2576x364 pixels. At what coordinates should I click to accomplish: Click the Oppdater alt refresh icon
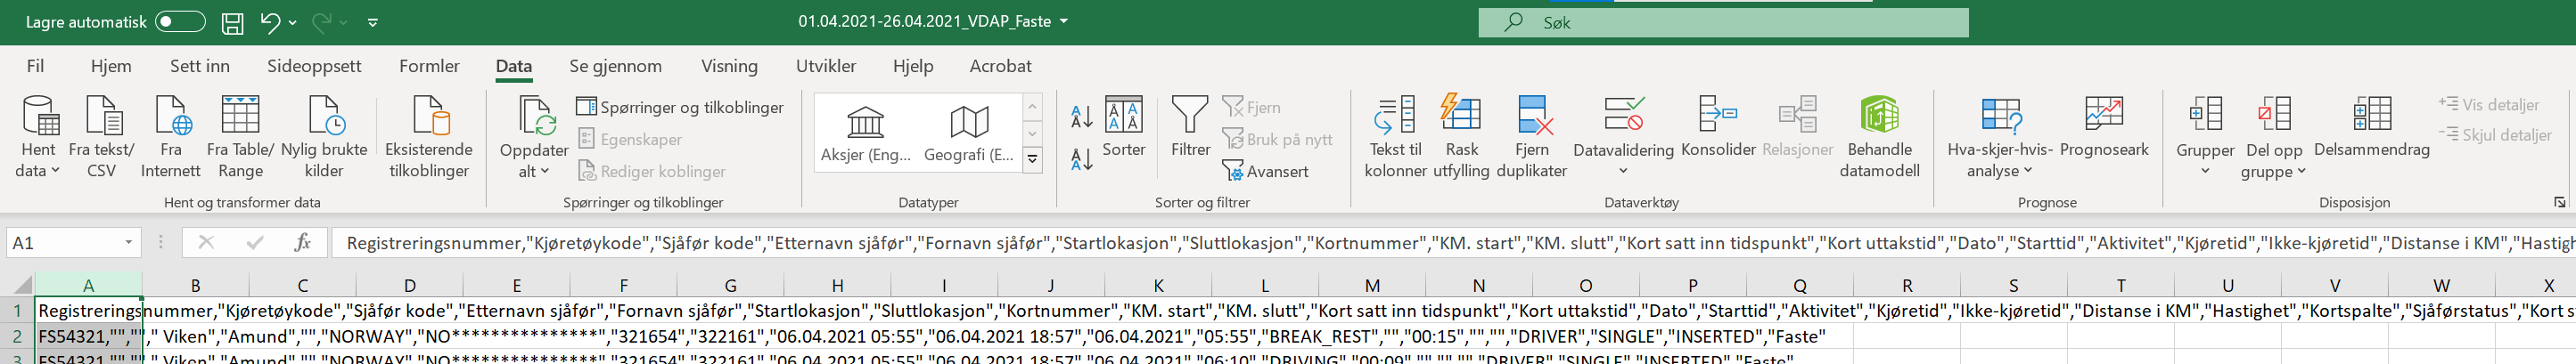point(534,117)
